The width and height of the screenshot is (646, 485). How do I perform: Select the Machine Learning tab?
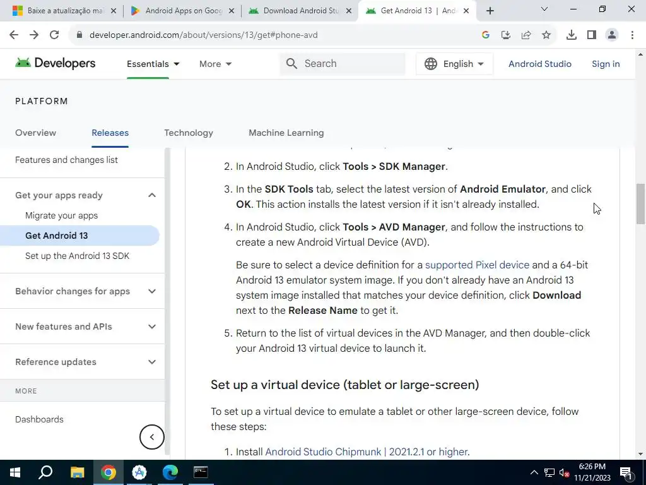tap(286, 133)
